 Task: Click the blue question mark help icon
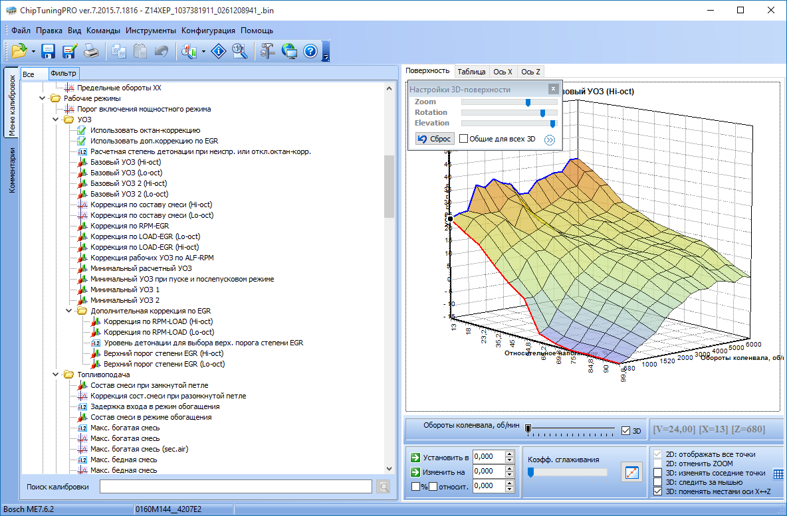pyautogui.click(x=310, y=52)
